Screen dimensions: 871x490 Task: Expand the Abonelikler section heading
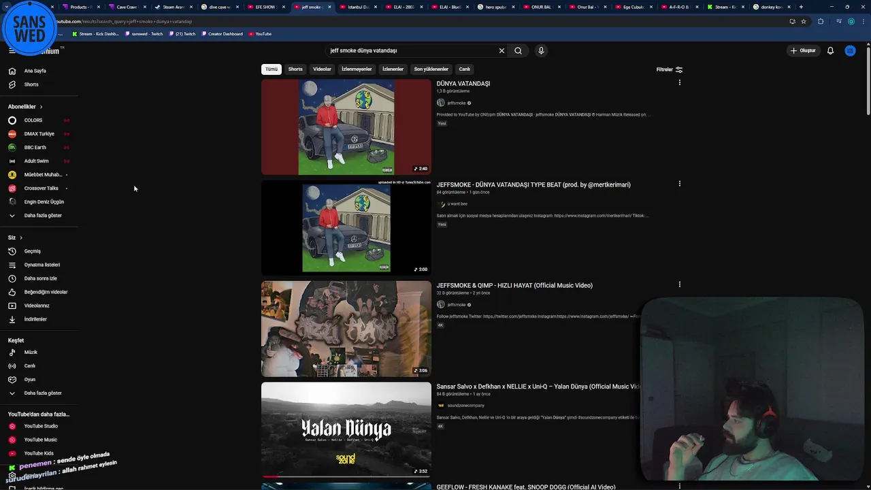point(25,107)
